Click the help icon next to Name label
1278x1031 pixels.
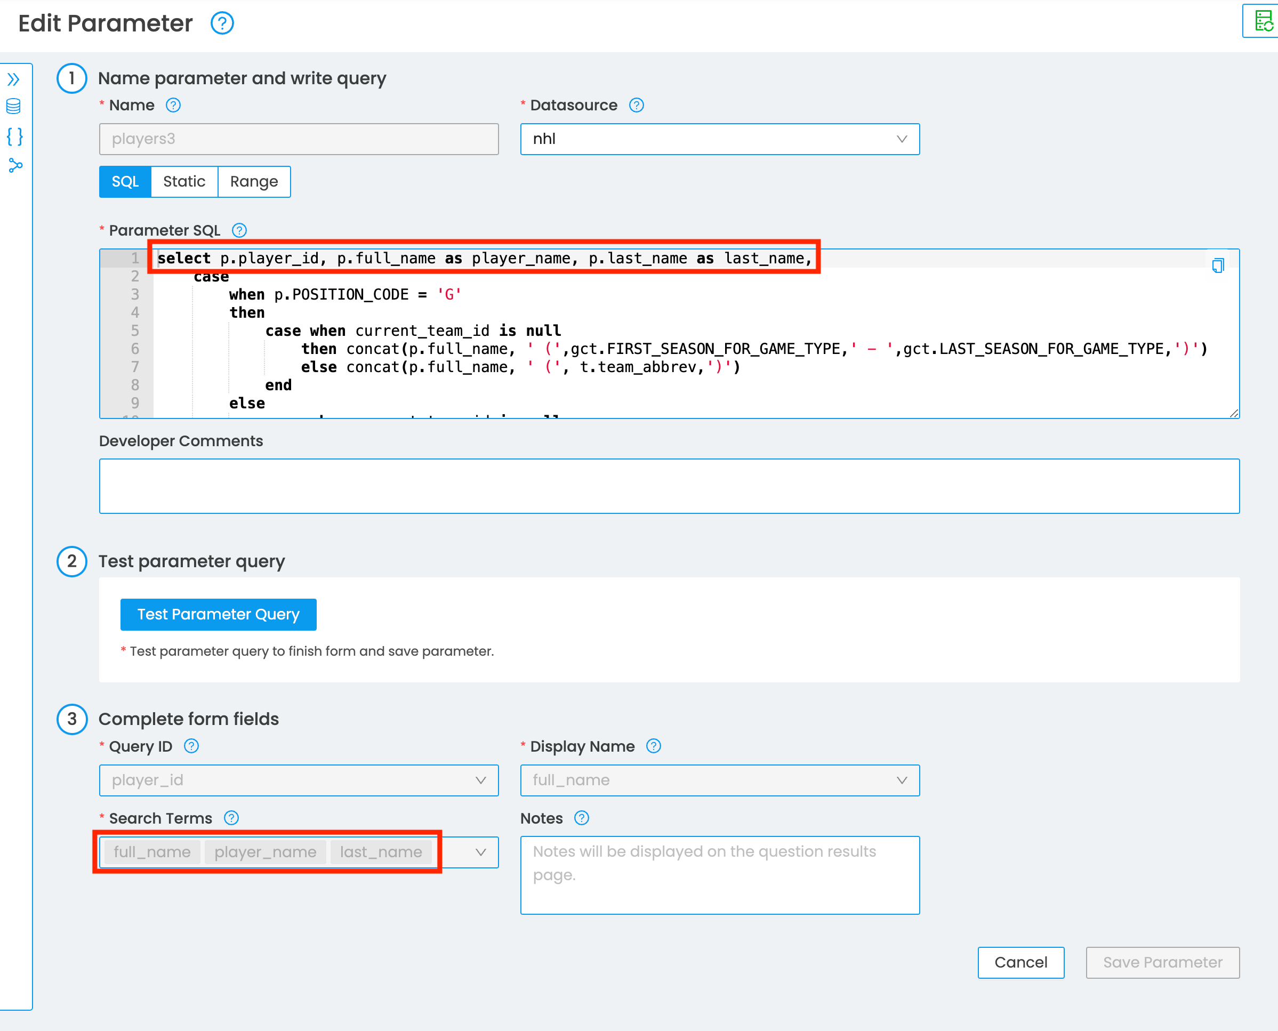(x=173, y=105)
